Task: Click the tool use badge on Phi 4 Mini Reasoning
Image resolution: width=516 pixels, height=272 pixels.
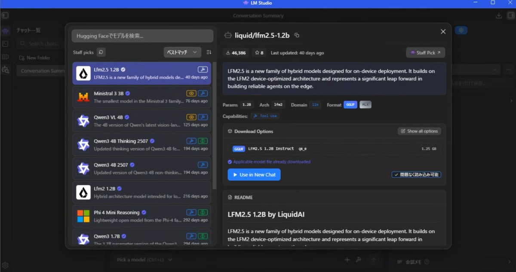Action: tap(191, 212)
